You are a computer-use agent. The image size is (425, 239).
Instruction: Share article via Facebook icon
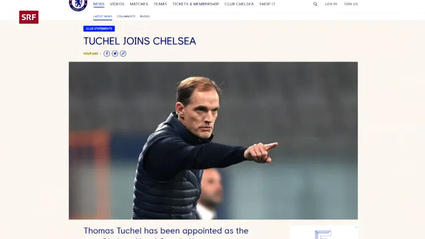click(x=107, y=54)
